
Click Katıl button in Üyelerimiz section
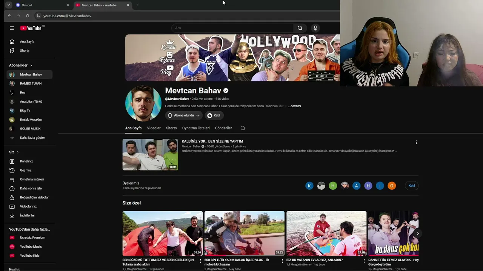tap(412, 186)
